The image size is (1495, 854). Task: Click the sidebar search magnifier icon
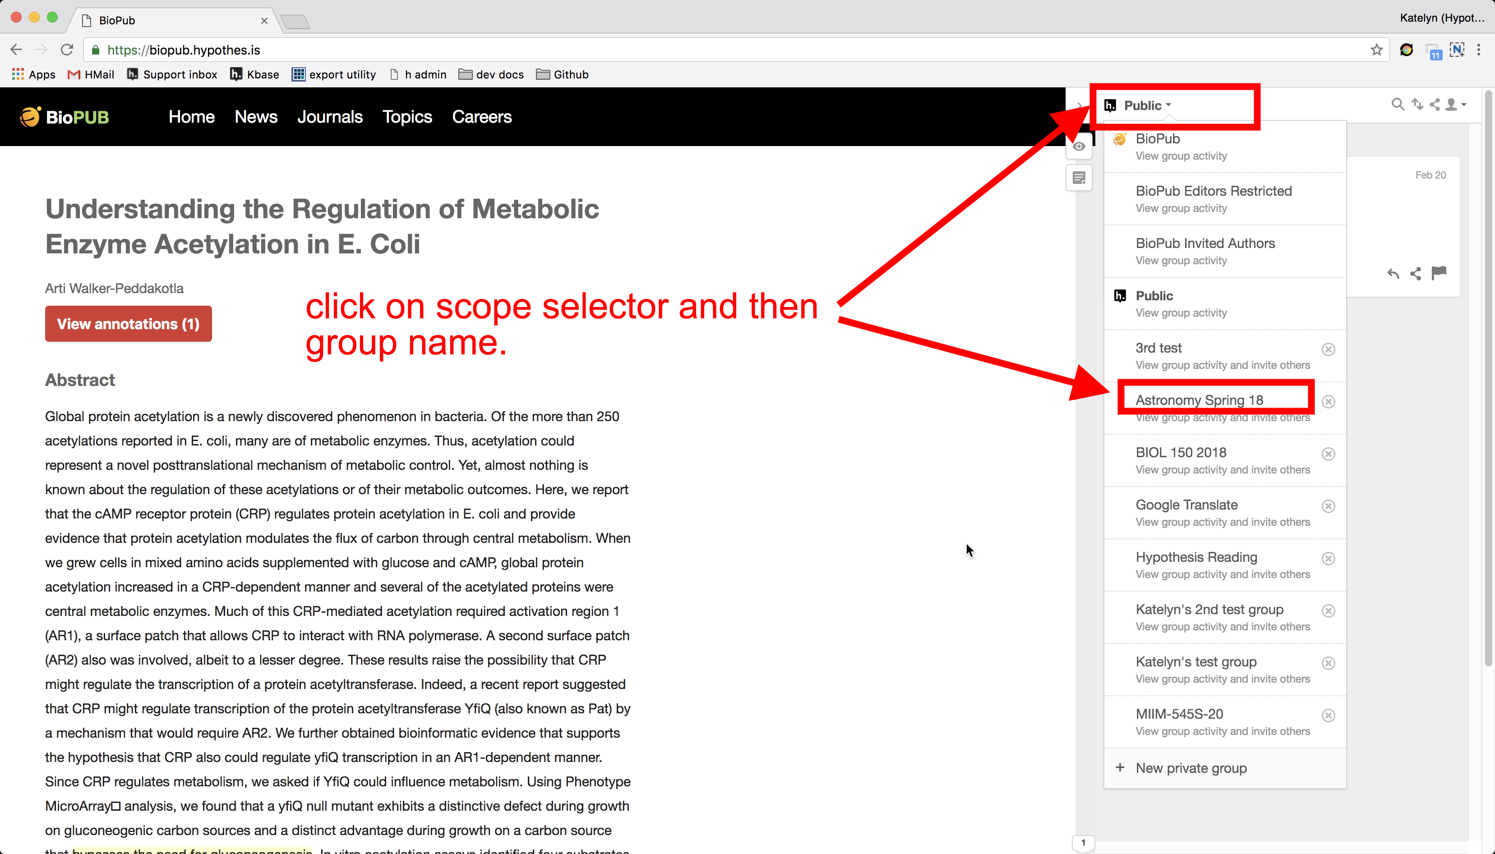tap(1398, 105)
